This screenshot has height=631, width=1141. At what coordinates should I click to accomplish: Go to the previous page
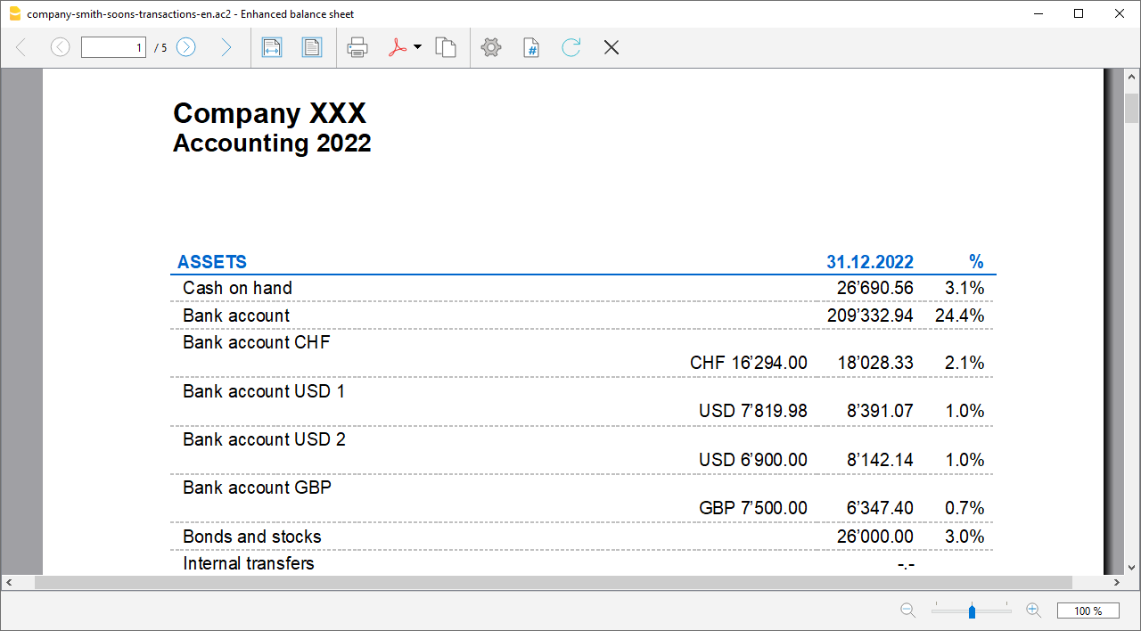coord(60,47)
